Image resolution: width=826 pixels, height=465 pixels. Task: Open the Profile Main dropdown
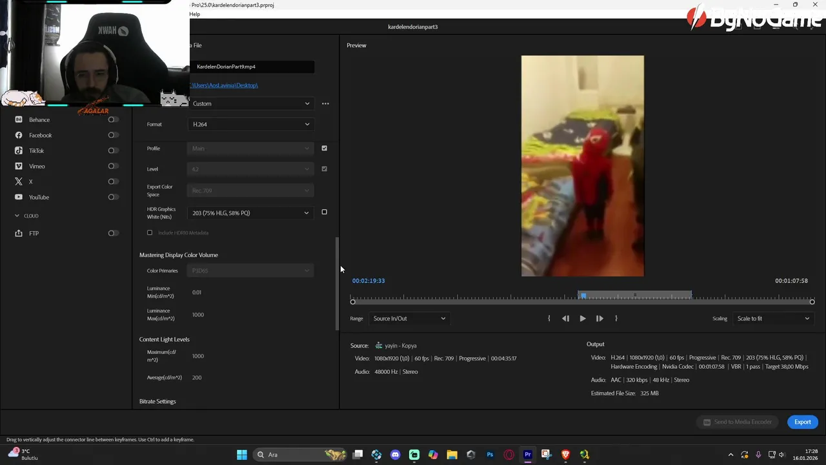pos(251,149)
